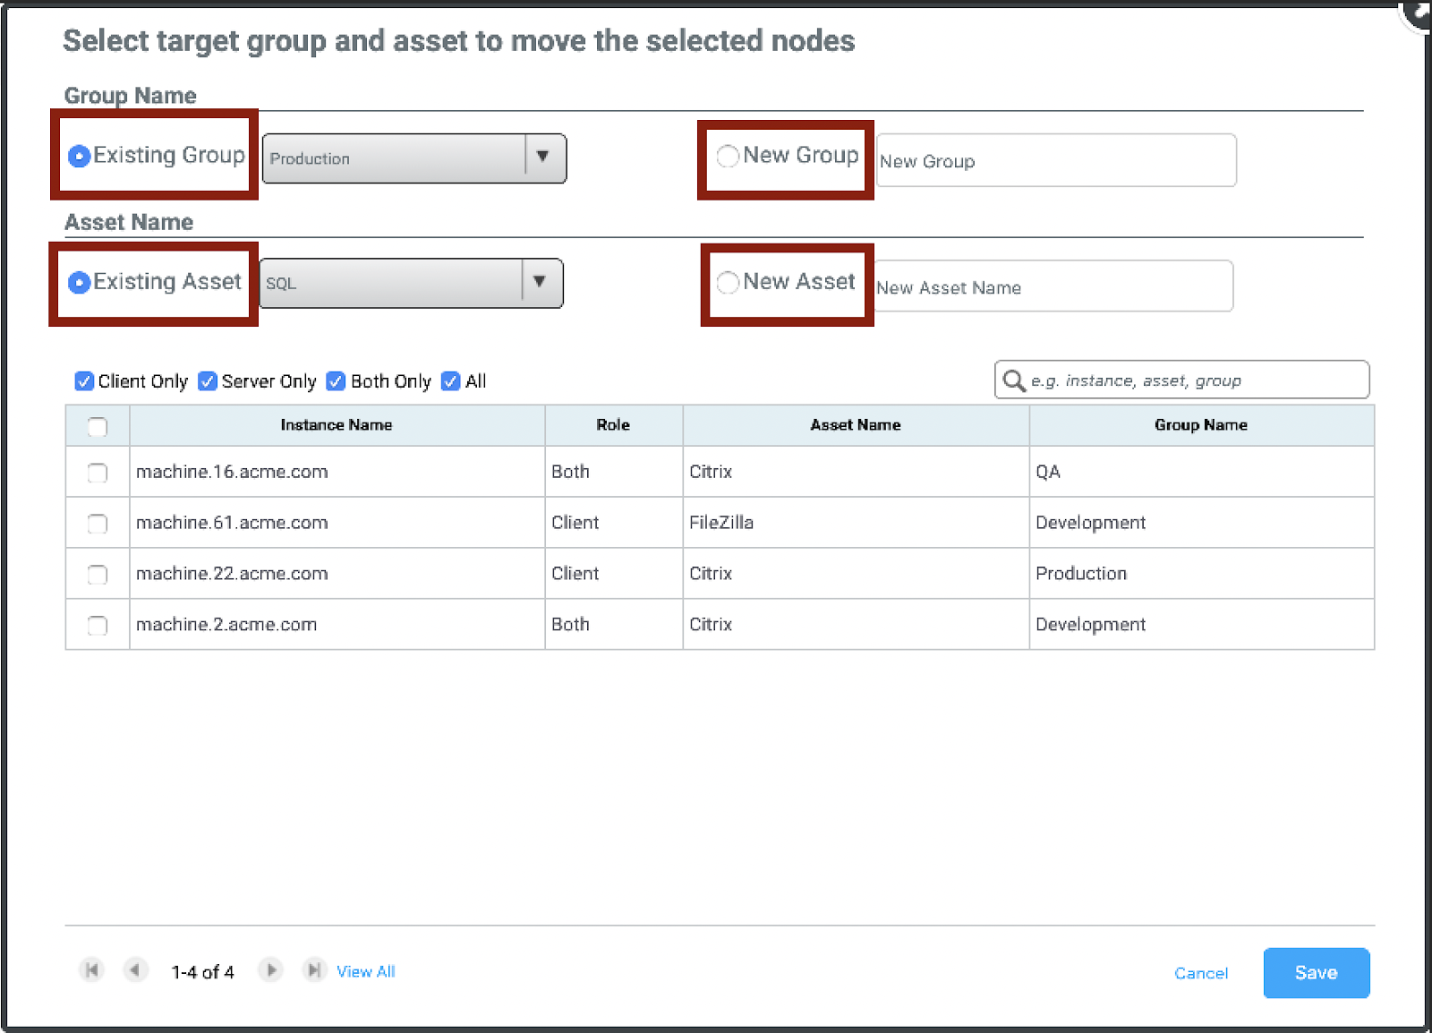Uncheck the Client Only filter

point(84,381)
